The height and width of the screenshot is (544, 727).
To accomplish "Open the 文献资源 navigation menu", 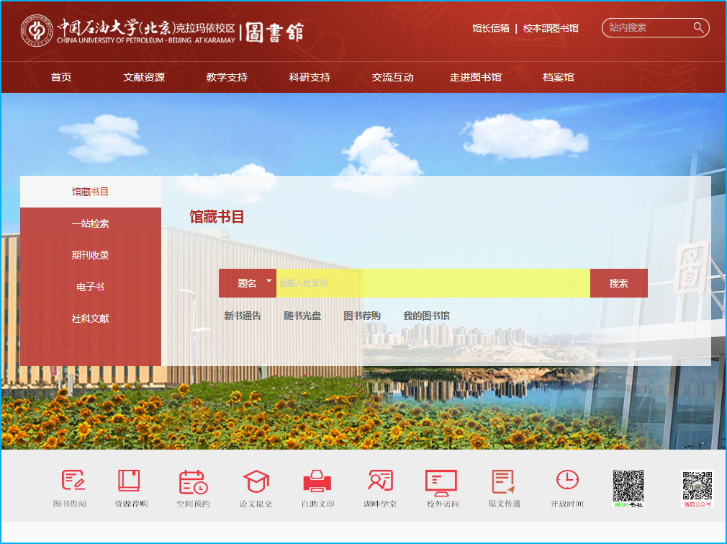I will coord(144,77).
